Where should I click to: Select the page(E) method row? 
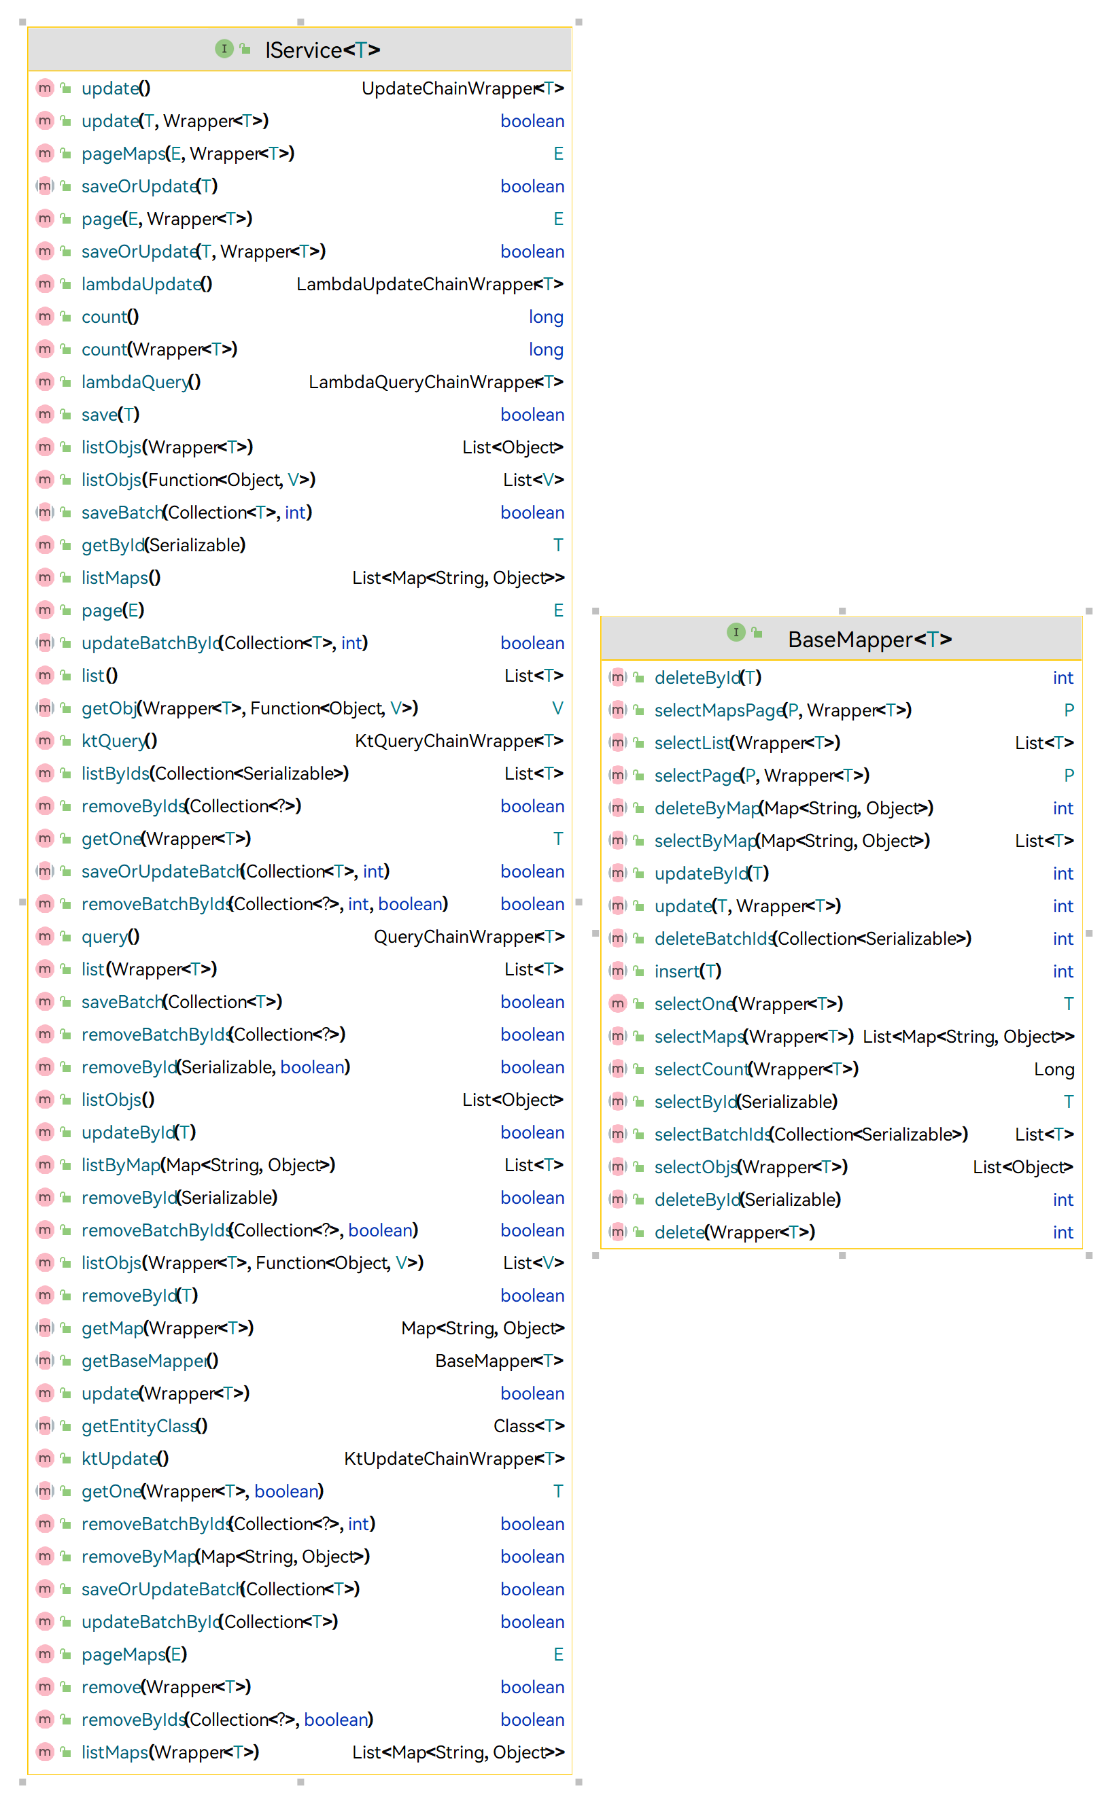click(299, 610)
